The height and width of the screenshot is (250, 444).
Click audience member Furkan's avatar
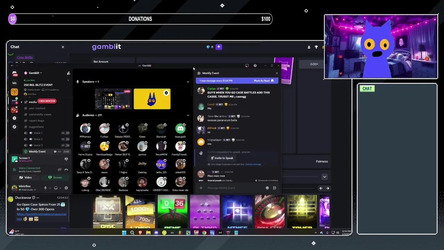tap(104, 129)
